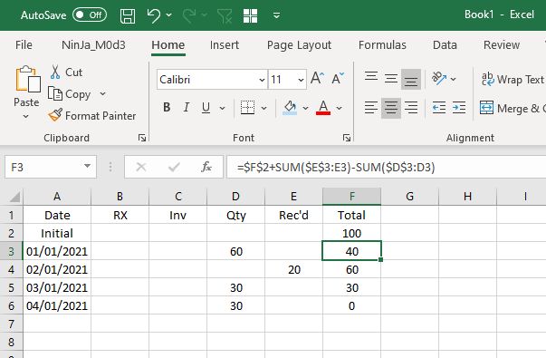Click the Insert Function fx icon
The image size is (546, 358).
point(206,167)
